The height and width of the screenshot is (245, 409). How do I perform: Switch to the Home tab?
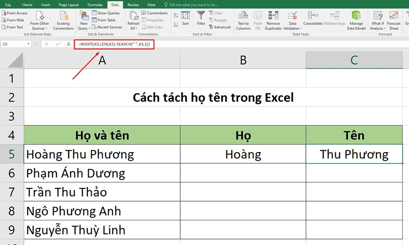[x=27, y=5]
